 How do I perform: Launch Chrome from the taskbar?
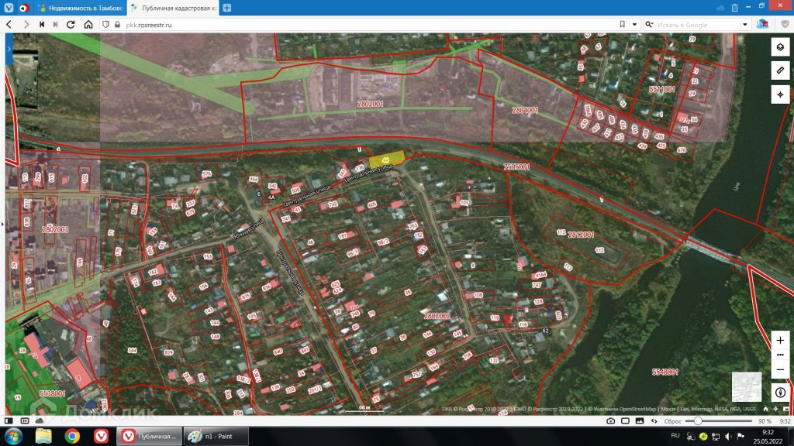[x=72, y=436]
